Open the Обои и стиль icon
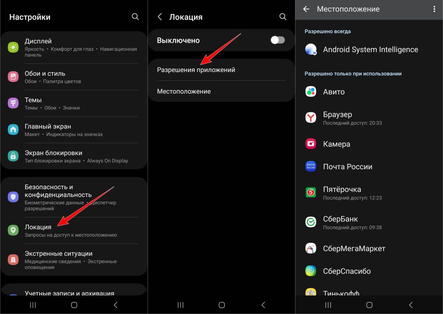 coord(13,77)
